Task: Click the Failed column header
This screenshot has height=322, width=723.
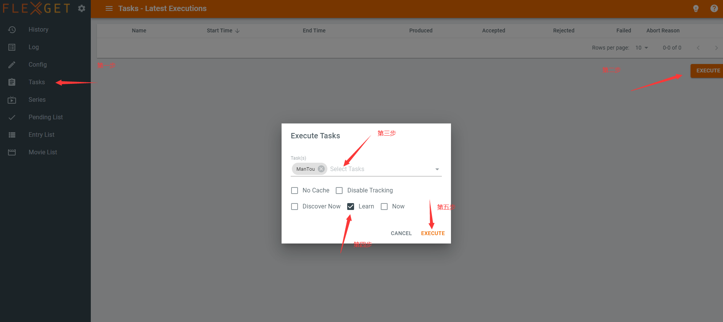Action: [623, 30]
